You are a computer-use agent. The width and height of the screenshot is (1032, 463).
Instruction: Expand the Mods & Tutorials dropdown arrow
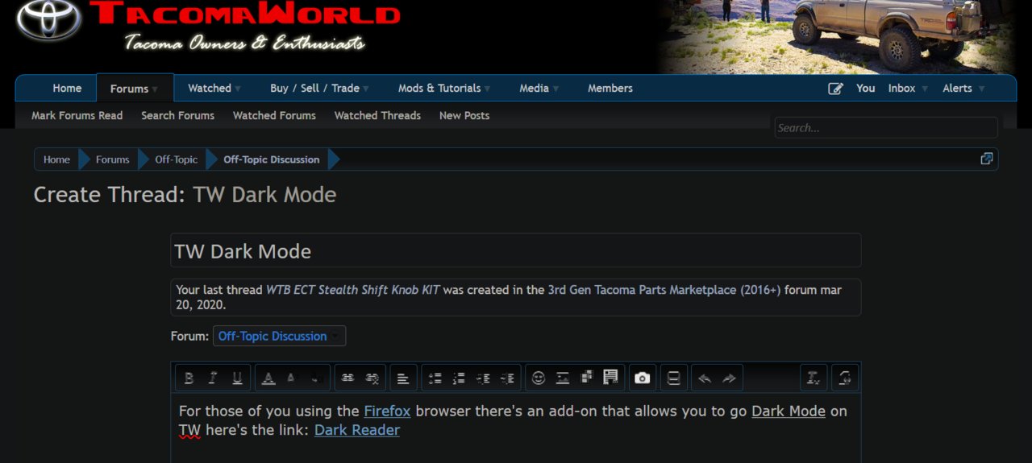(x=487, y=89)
